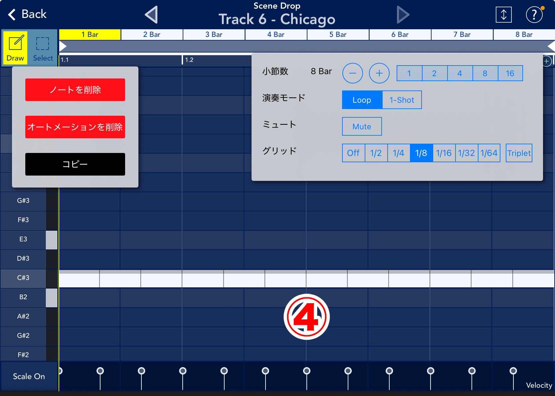Tap red ノートを削除 button
Viewport: 555px width, 396px height.
[x=75, y=90]
